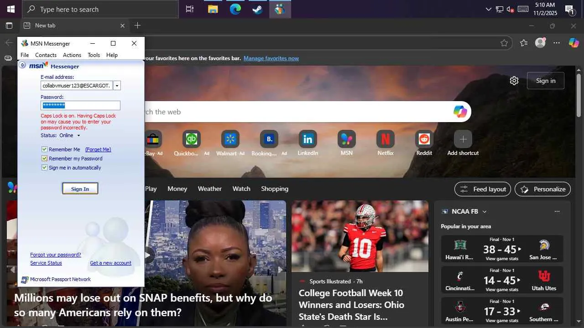Click Forgot your password link
Image resolution: width=584 pixels, height=328 pixels.
pyautogui.click(x=56, y=255)
